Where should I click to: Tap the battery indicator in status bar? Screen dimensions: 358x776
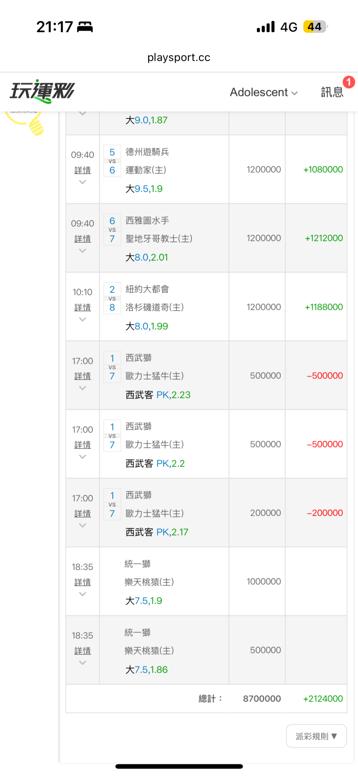tap(315, 27)
